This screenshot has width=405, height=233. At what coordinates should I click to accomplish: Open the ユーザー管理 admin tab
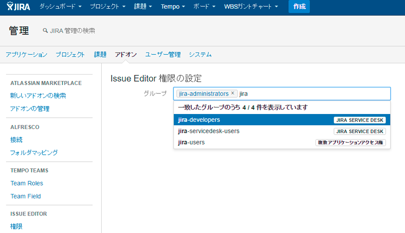pyautogui.click(x=163, y=55)
